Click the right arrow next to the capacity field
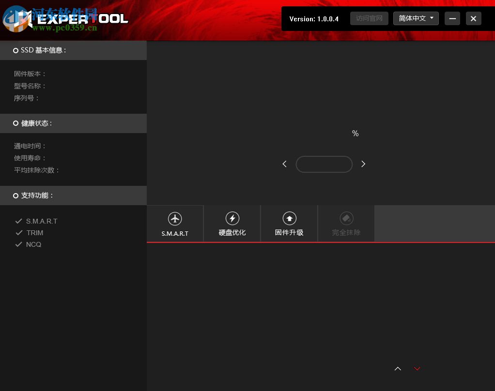Viewport: 495px width, 391px height. pyautogui.click(x=363, y=164)
